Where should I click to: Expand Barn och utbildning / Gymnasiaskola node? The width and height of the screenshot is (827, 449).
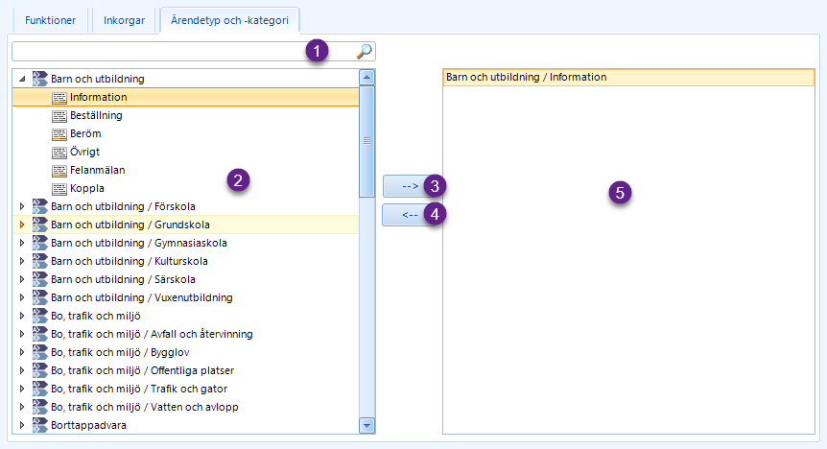click(22, 243)
